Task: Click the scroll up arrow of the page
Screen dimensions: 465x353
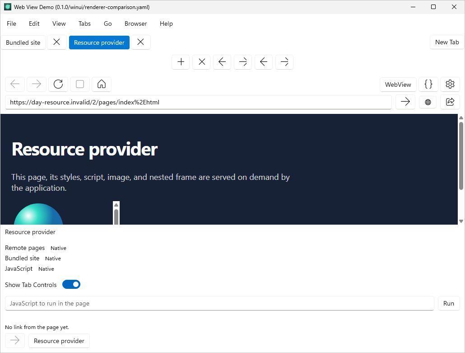Action: pos(461,118)
